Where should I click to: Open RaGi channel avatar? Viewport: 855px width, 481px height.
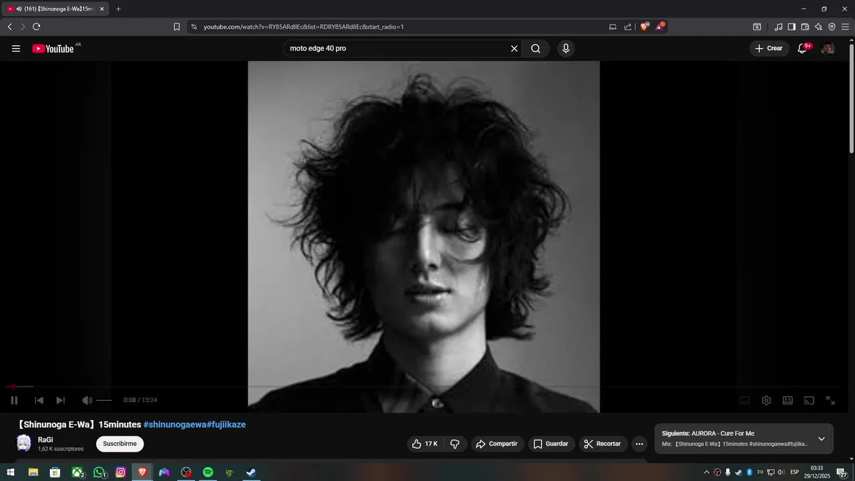(x=23, y=443)
